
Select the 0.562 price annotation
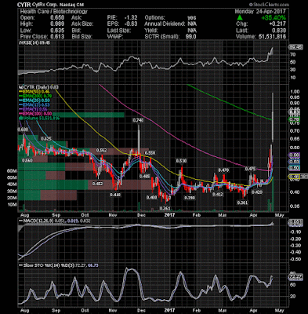tap(101, 150)
